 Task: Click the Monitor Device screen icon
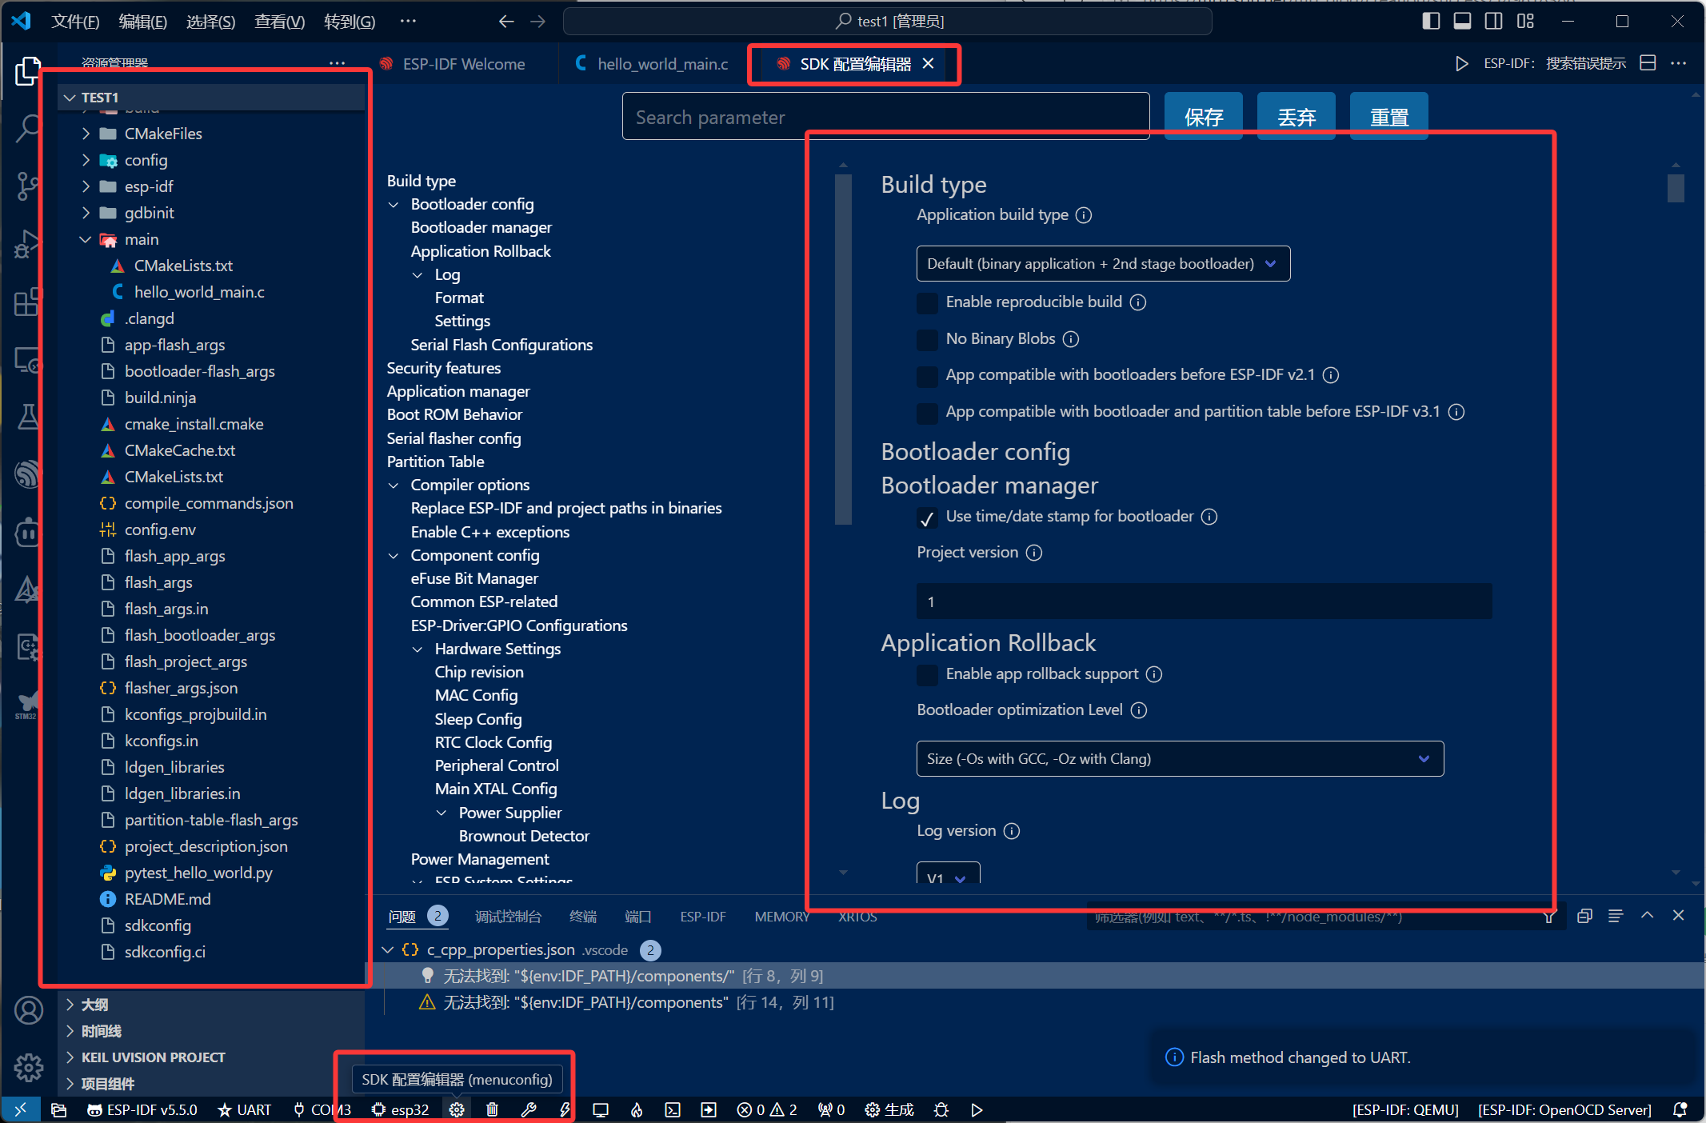coord(601,1109)
